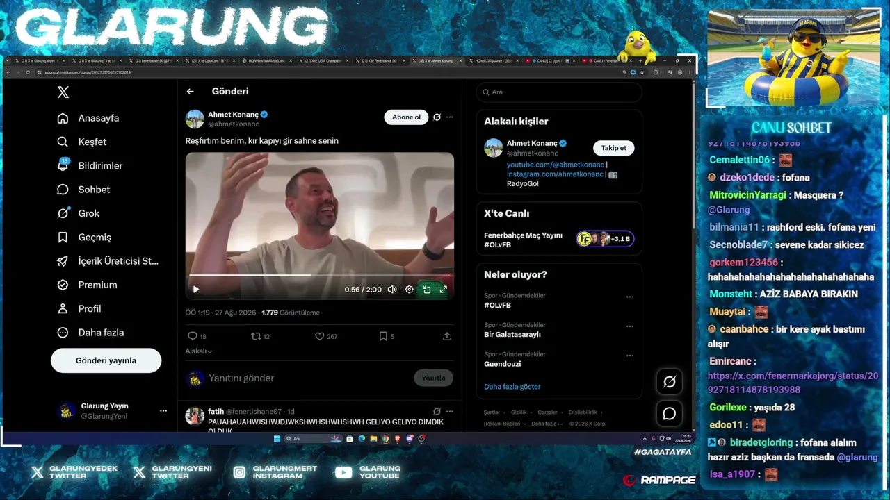Open Ahmet Konanç's profile avatar on post
Screen dimensions: 890x500
(195, 119)
